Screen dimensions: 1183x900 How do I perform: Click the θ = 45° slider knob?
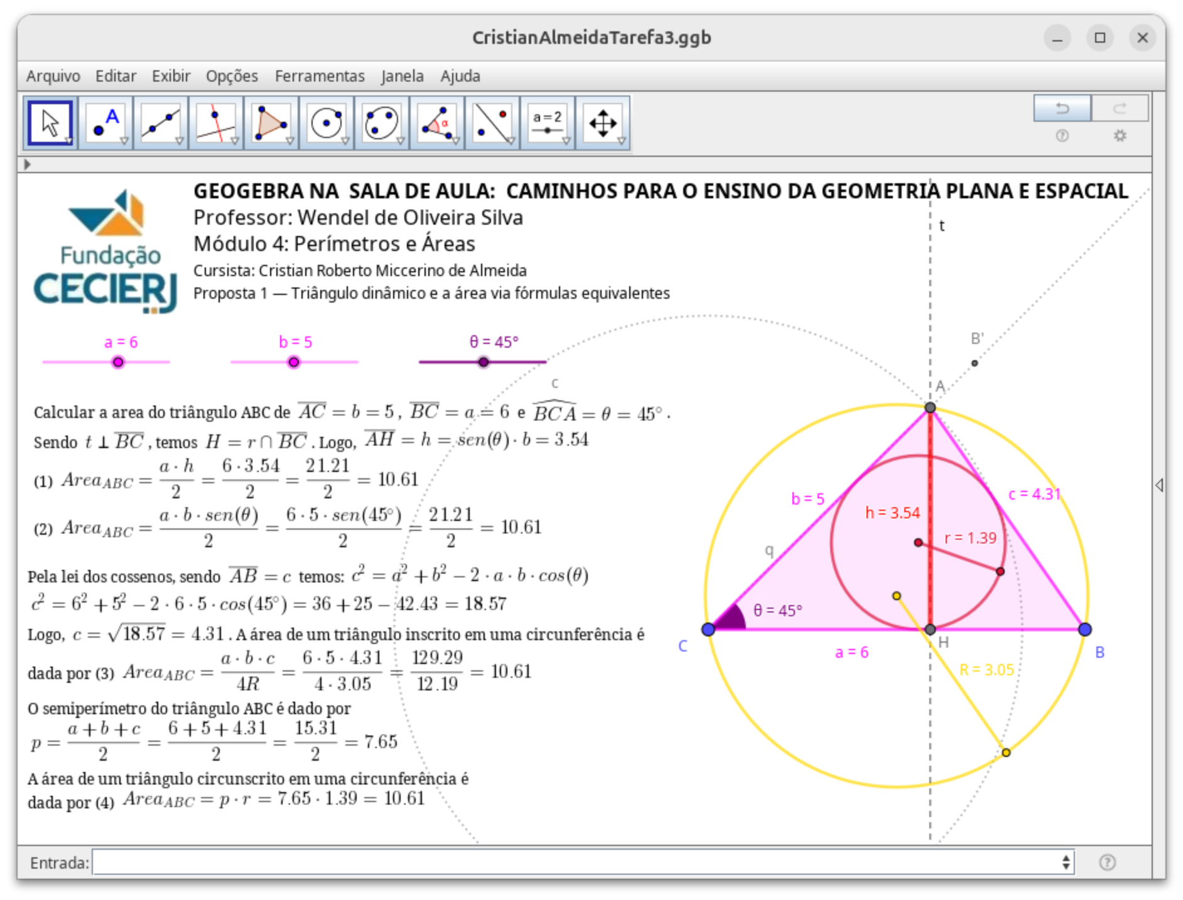[x=483, y=362]
